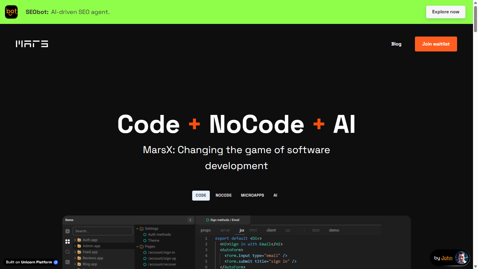The height and width of the screenshot is (269, 478).
Task: Click the magnifier icon in editor sidebar
Action: 68,252
